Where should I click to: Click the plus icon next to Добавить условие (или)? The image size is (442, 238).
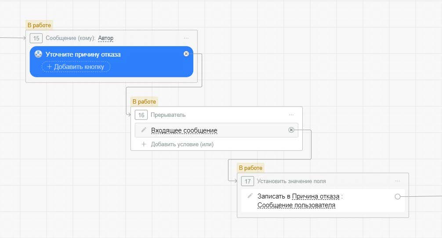pos(143,144)
